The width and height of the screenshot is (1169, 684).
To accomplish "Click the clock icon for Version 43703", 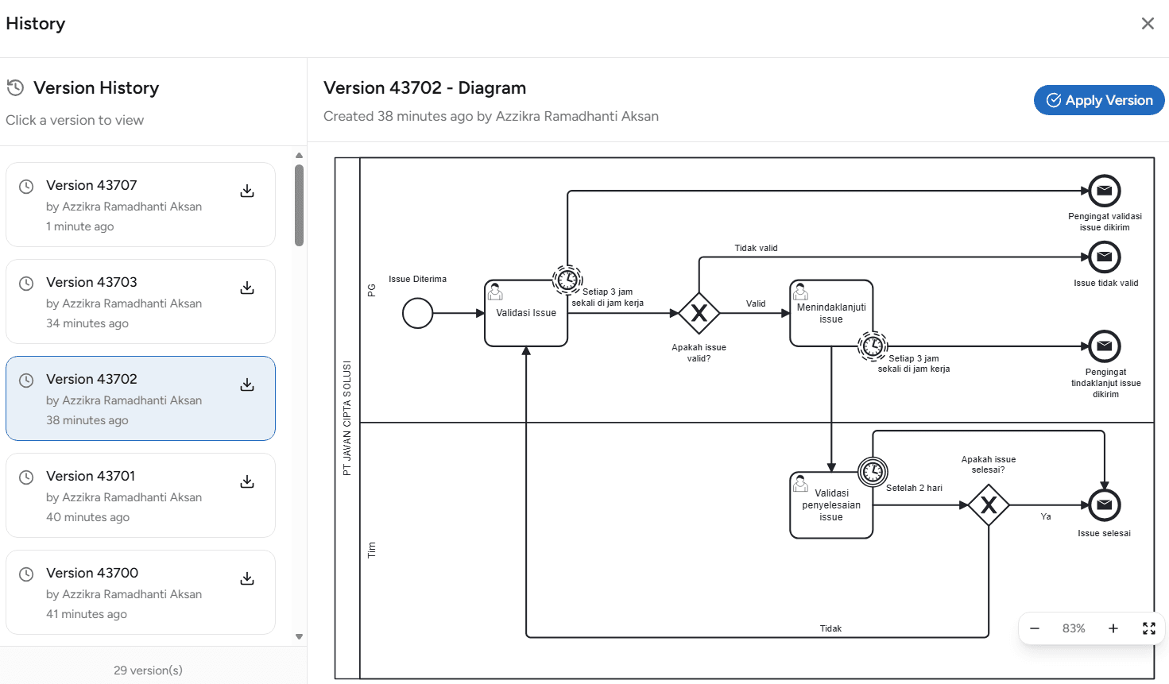I will click(26, 284).
